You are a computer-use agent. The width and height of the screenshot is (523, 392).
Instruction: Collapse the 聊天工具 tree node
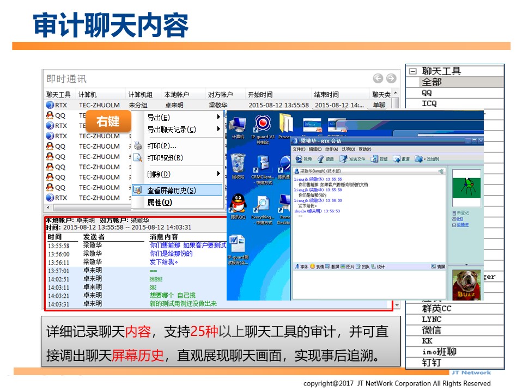412,71
